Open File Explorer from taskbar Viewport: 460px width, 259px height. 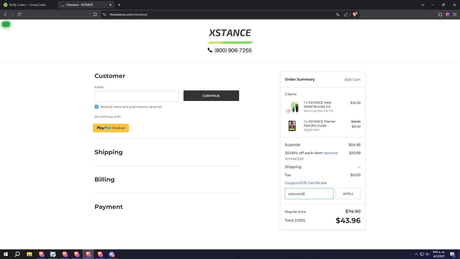click(x=29, y=254)
